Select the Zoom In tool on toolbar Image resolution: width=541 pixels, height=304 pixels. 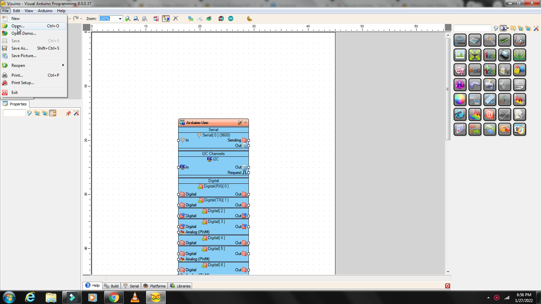[128, 19]
